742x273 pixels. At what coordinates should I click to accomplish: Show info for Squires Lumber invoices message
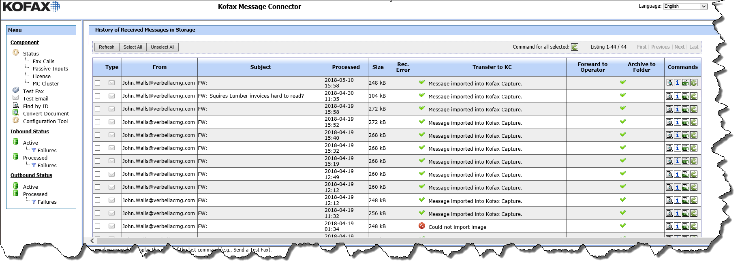pyautogui.click(x=678, y=96)
